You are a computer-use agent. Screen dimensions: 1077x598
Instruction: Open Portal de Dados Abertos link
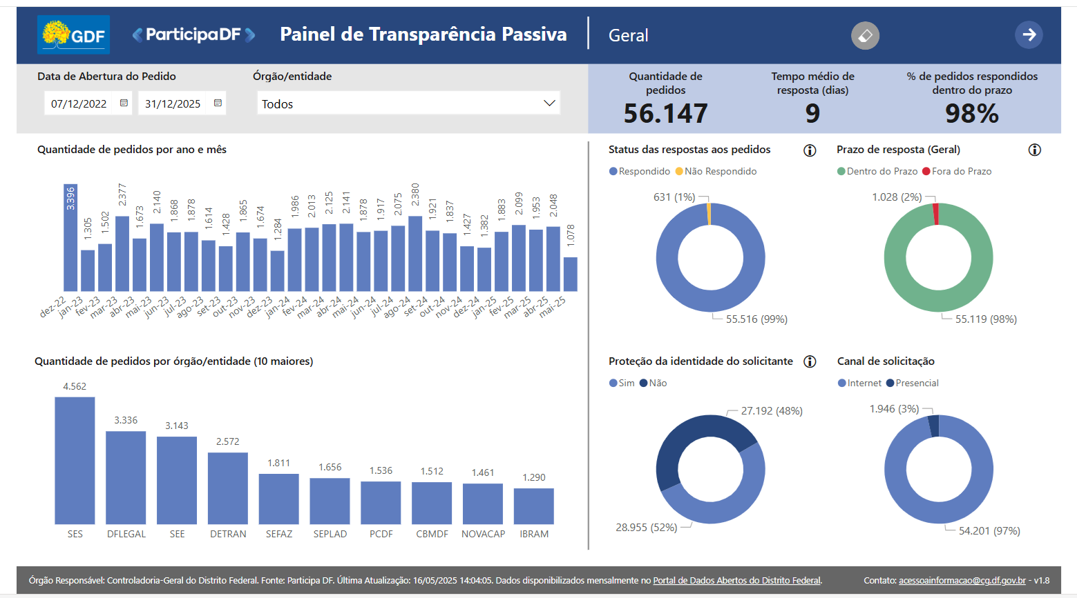coord(736,581)
